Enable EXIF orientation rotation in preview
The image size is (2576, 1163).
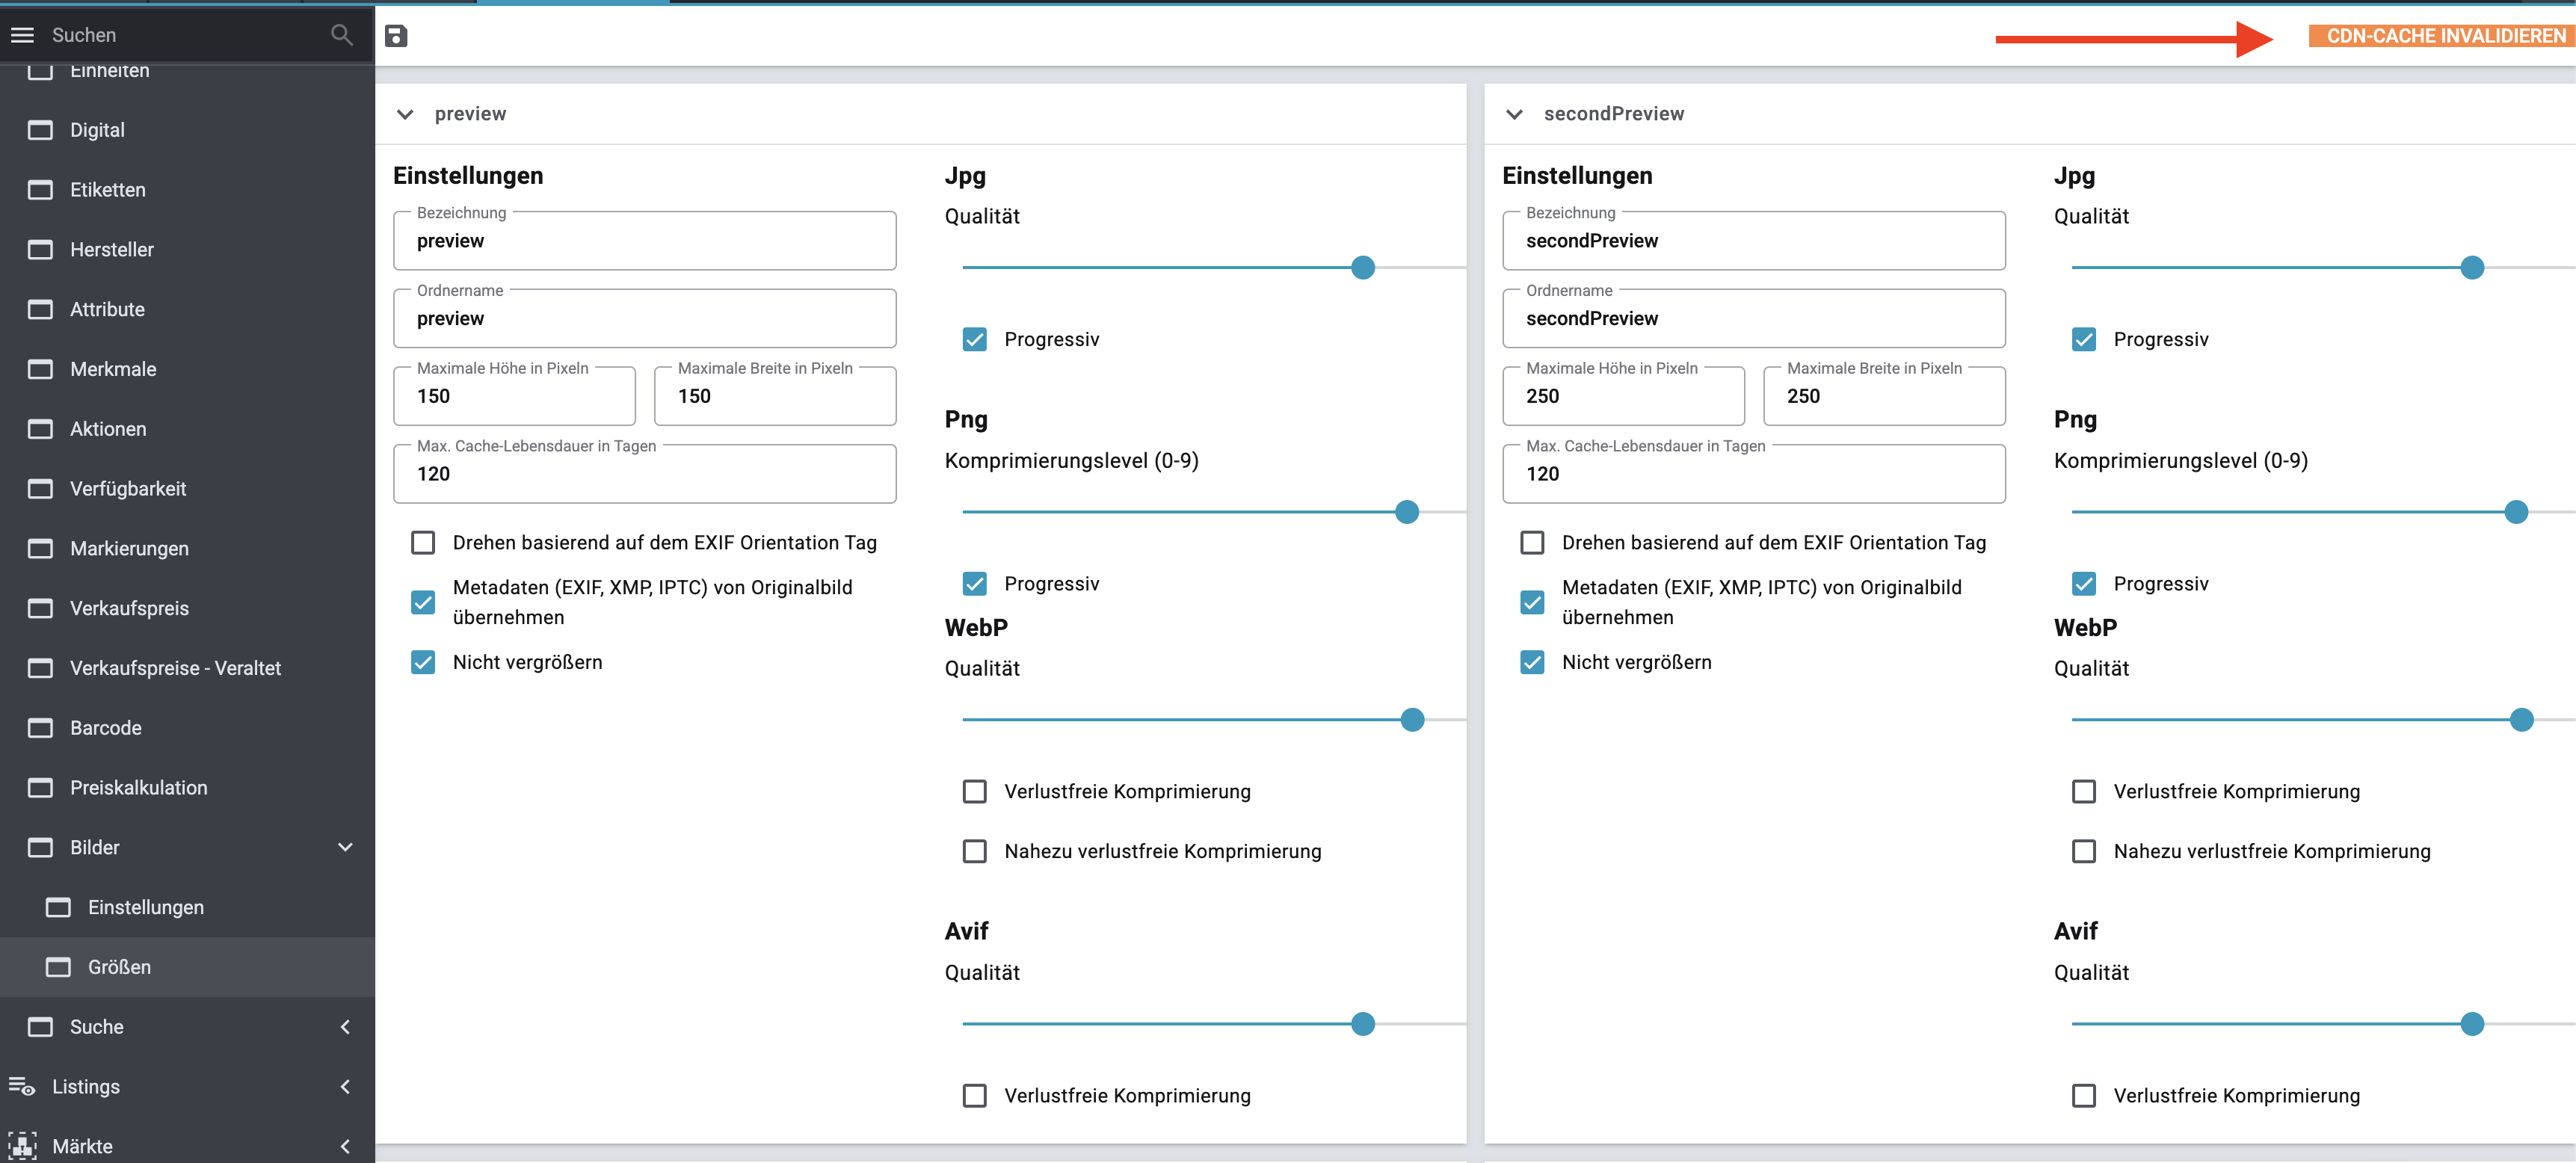click(423, 543)
